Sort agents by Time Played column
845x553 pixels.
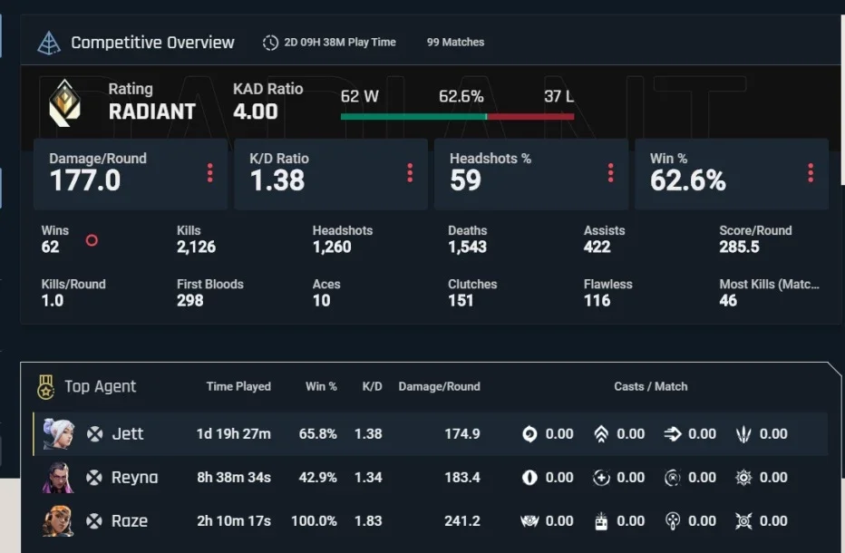238,386
